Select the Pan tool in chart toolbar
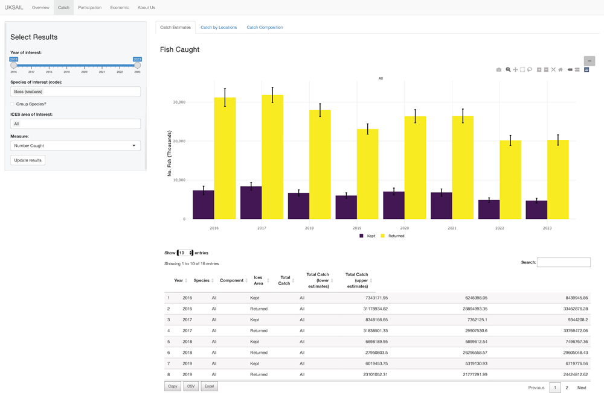Screen dimensions: 604x393 (x=515, y=70)
